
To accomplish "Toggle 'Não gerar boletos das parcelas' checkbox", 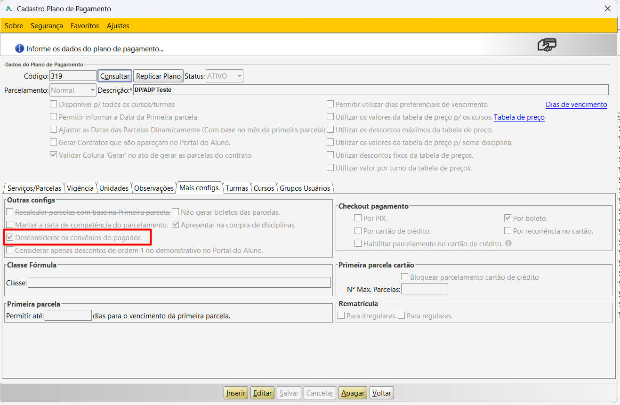I will (176, 212).
